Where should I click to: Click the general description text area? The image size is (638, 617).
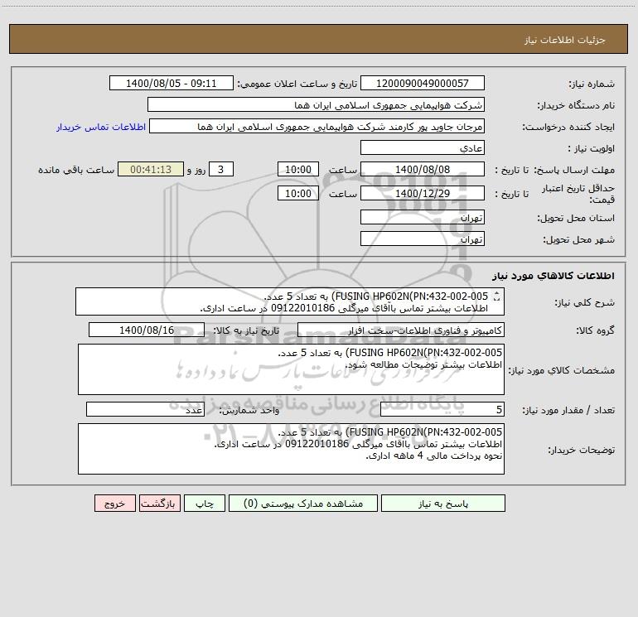tap(290, 301)
